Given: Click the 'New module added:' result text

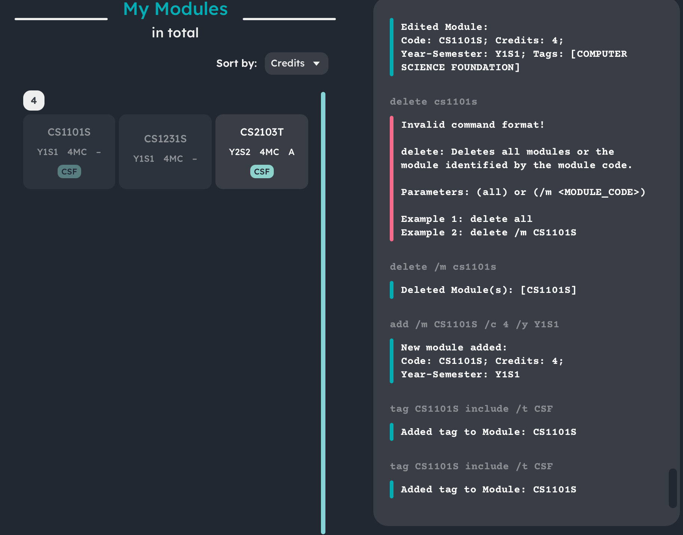Looking at the screenshot, I should coord(454,347).
